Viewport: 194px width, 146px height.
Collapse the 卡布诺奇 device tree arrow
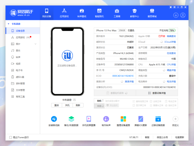point(9,24)
